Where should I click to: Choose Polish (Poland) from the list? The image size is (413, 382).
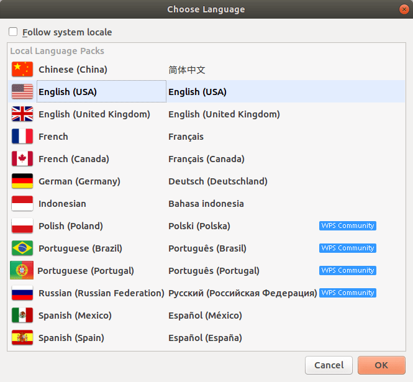click(x=206, y=225)
